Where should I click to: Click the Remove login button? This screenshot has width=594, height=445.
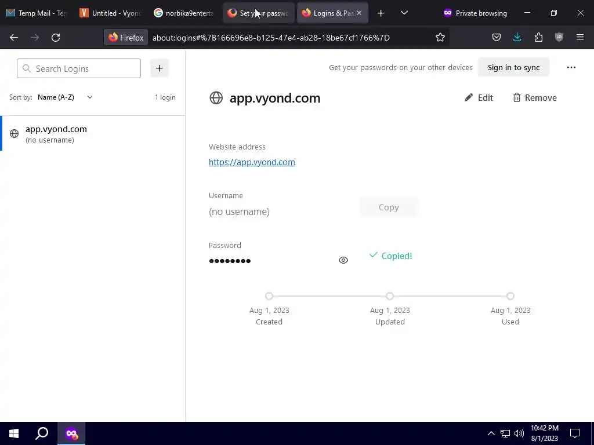pyautogui.click(x=534, y=97)
